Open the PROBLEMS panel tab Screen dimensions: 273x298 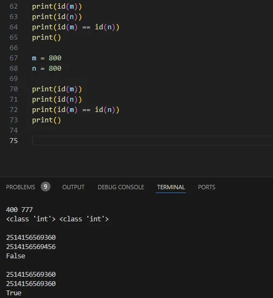click(x=21, y=187)
